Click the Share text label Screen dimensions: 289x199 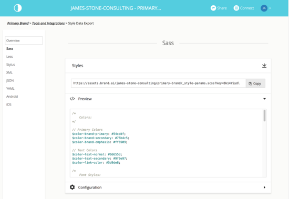pos(222,8)
